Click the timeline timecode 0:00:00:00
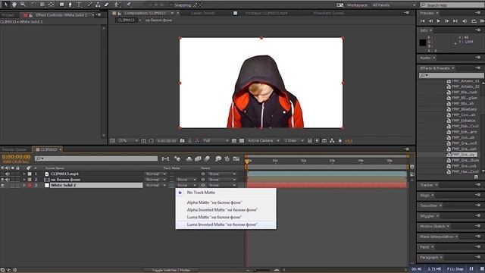485x273 pixels. [x=17, y=157]
